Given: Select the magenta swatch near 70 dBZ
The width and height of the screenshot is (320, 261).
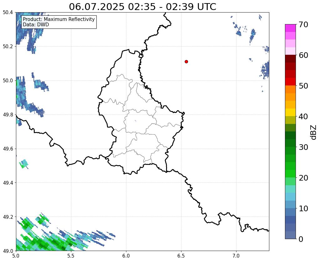Looking at the screenshot, I should tap(290, 28).
